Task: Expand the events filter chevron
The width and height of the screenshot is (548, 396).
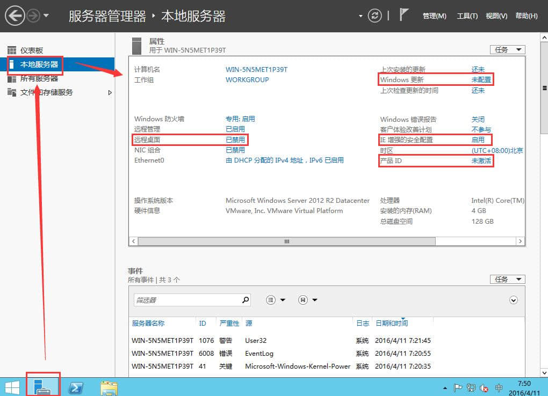Action: tap(514, 300)
